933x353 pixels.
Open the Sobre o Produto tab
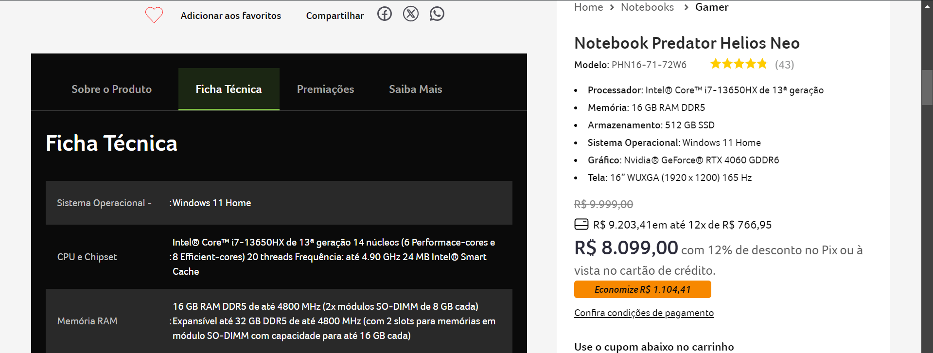pyautogui.click(x=111, y=89)
